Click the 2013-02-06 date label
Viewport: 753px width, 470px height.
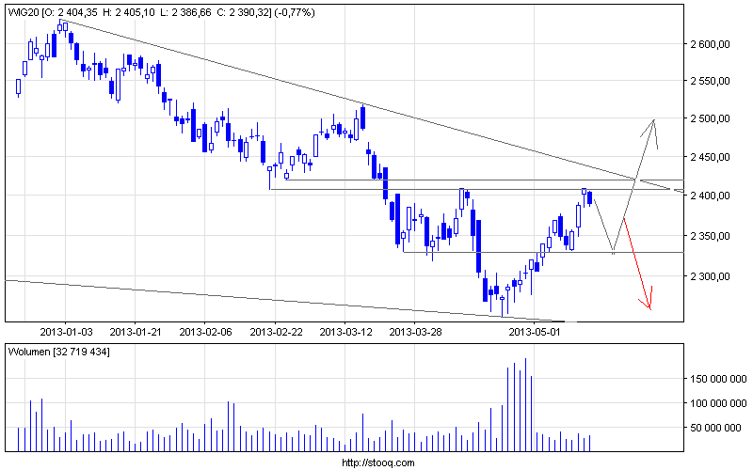click(x=205, y=332)
